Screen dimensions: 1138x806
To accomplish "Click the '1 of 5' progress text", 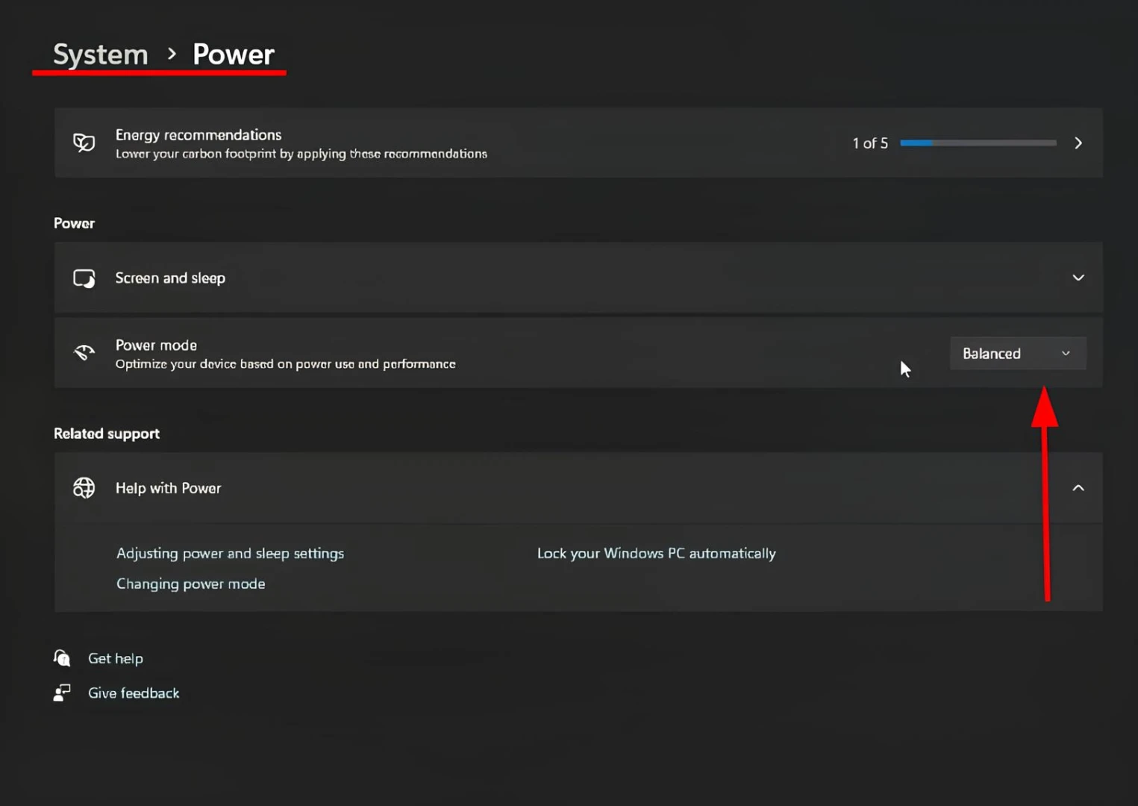I will (x=870, y=143).
